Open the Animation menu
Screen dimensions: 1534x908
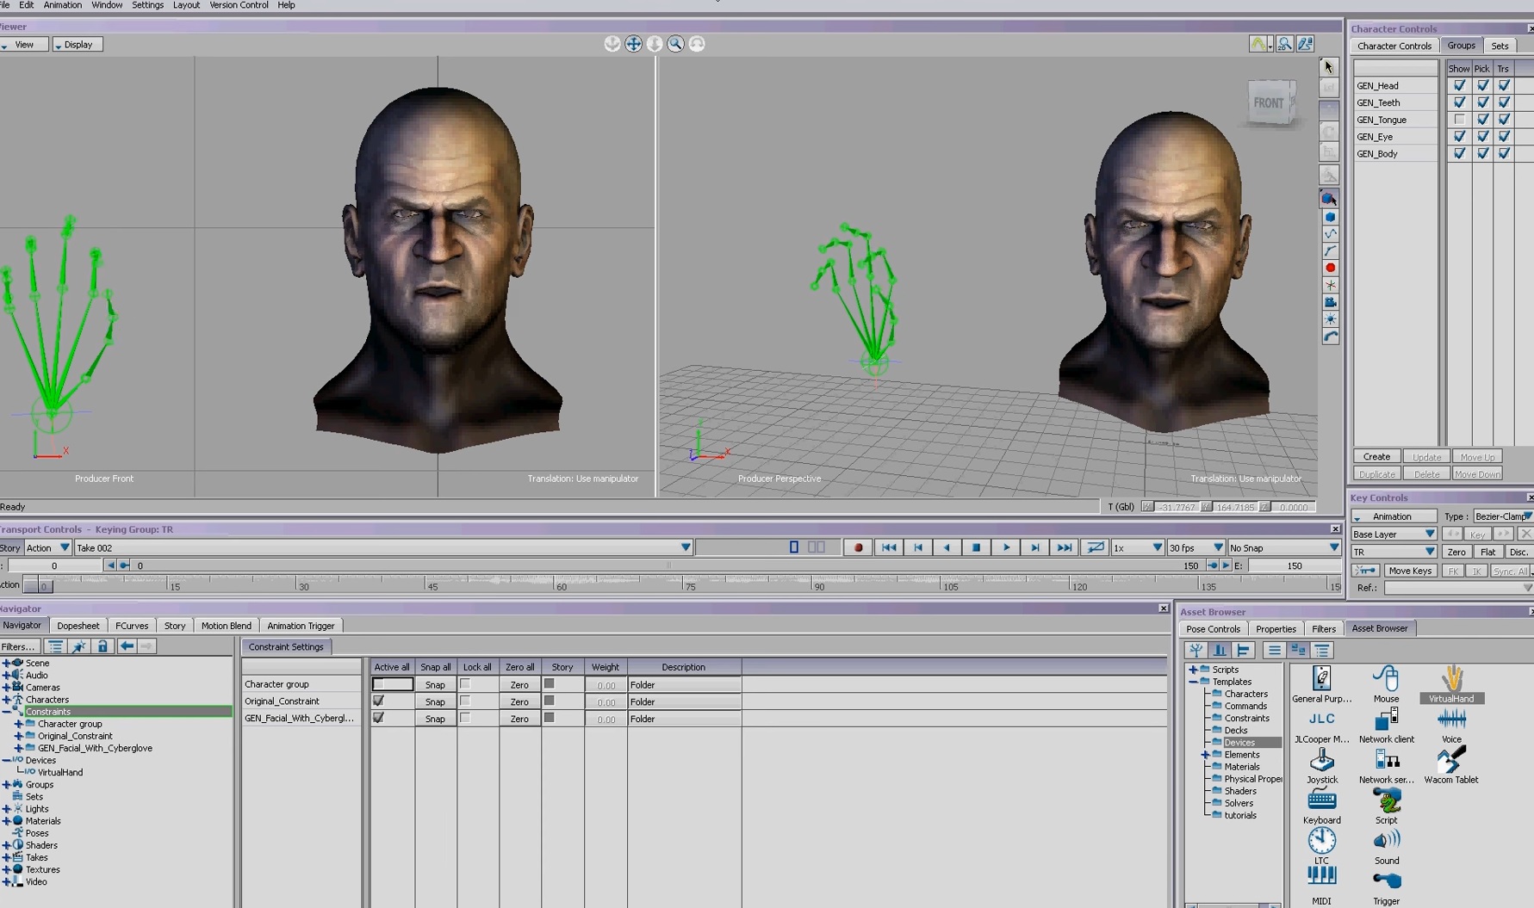coord(62,5)
